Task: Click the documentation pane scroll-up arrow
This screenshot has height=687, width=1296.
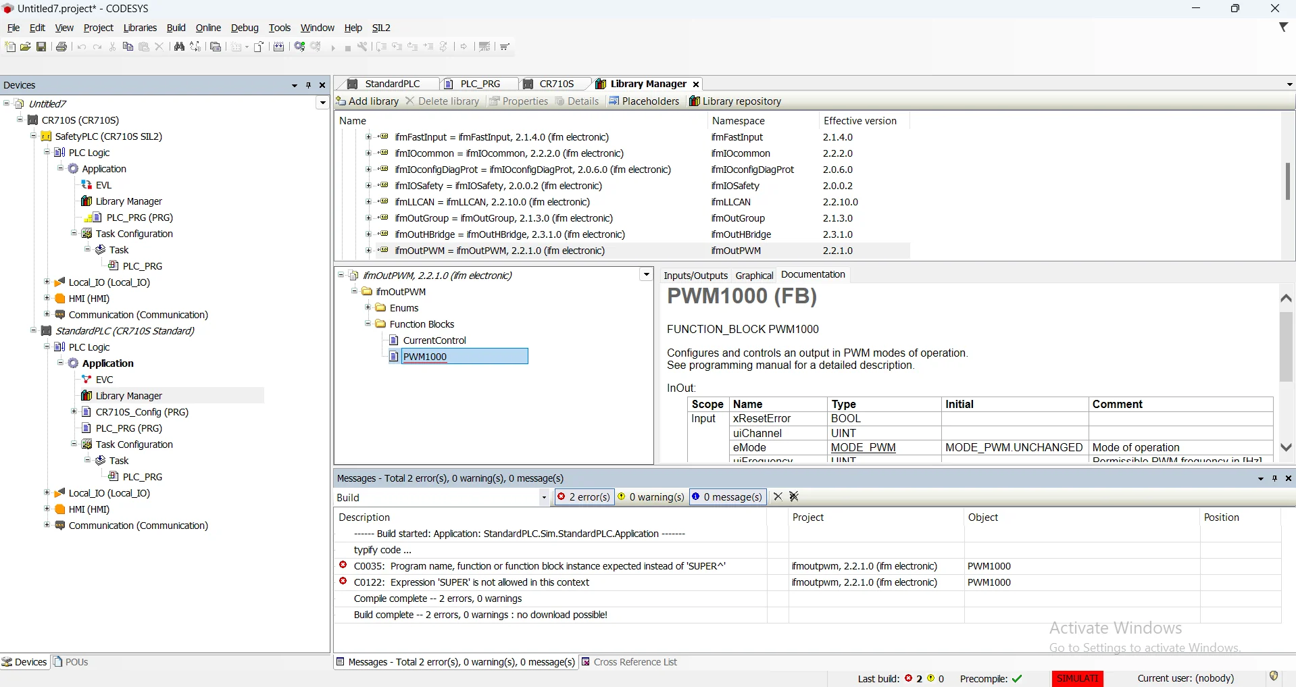Action: pyautogui.click(x=1286, y=298)
